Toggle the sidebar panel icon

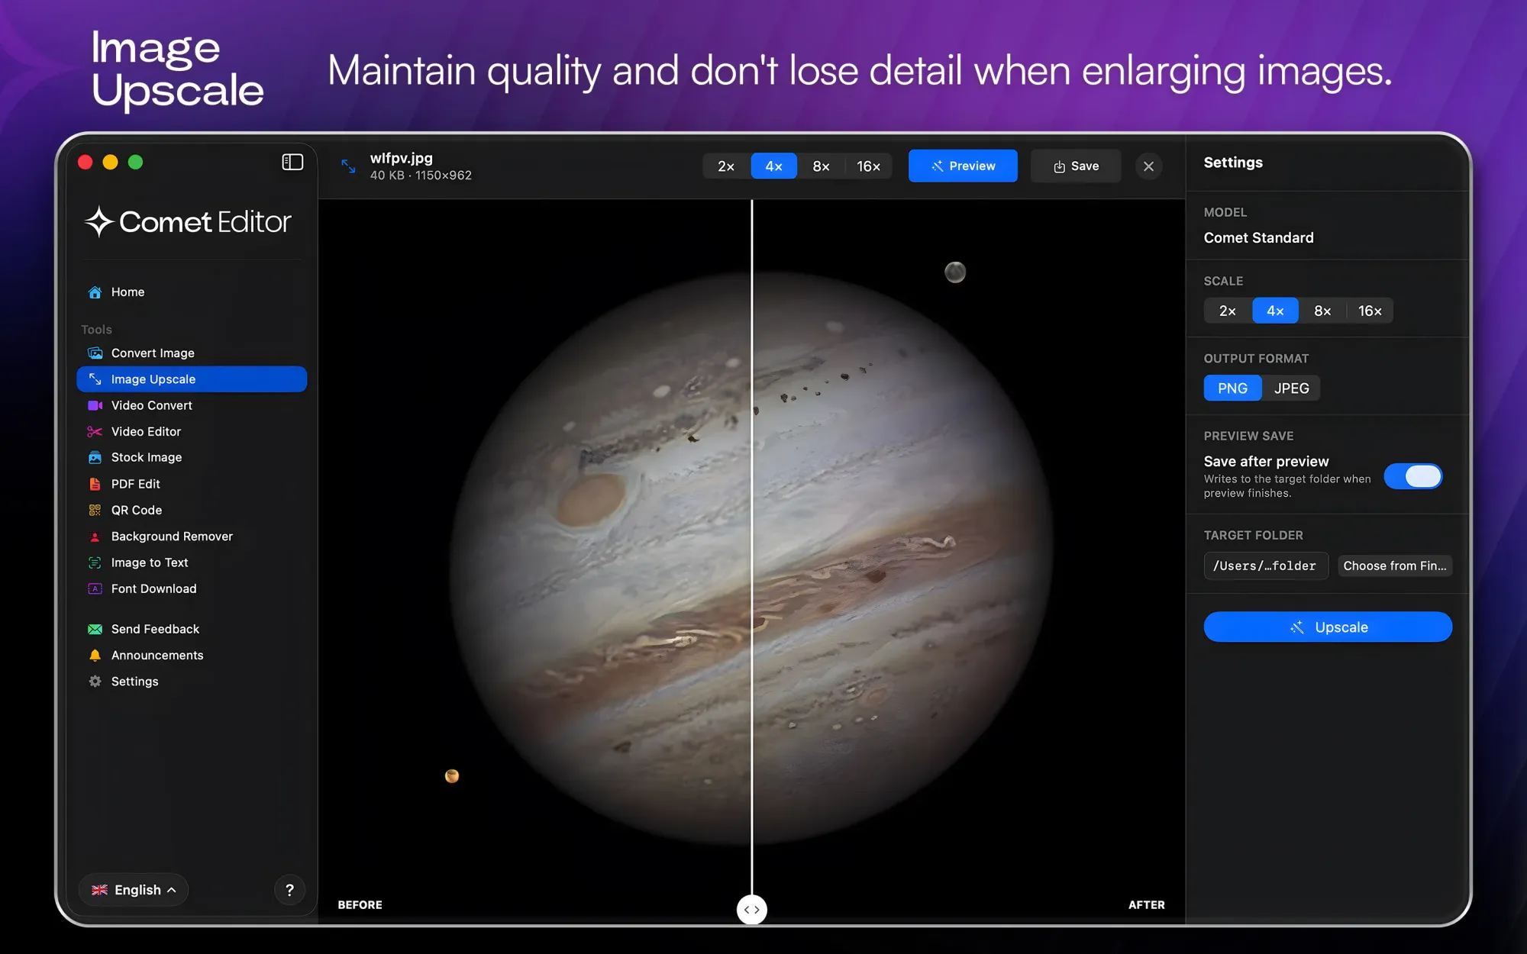click(x=292, y=162)
